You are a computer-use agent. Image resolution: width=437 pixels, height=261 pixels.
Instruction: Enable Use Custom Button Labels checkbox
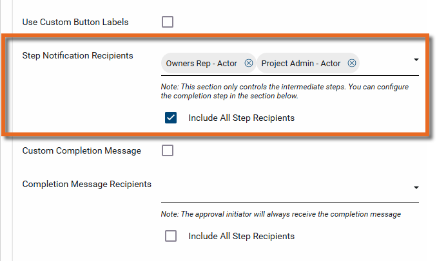pos(168,22)
